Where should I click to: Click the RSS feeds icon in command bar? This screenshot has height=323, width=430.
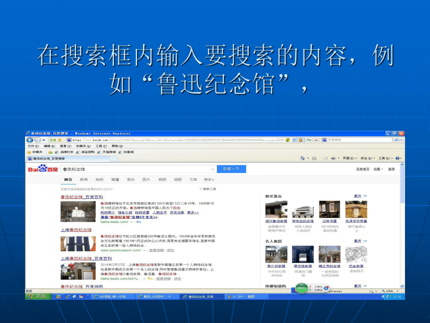tap(314, 158)
